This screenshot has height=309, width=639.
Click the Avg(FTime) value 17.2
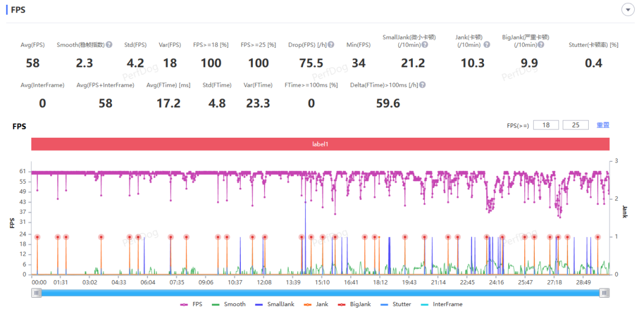pos(169,103)
